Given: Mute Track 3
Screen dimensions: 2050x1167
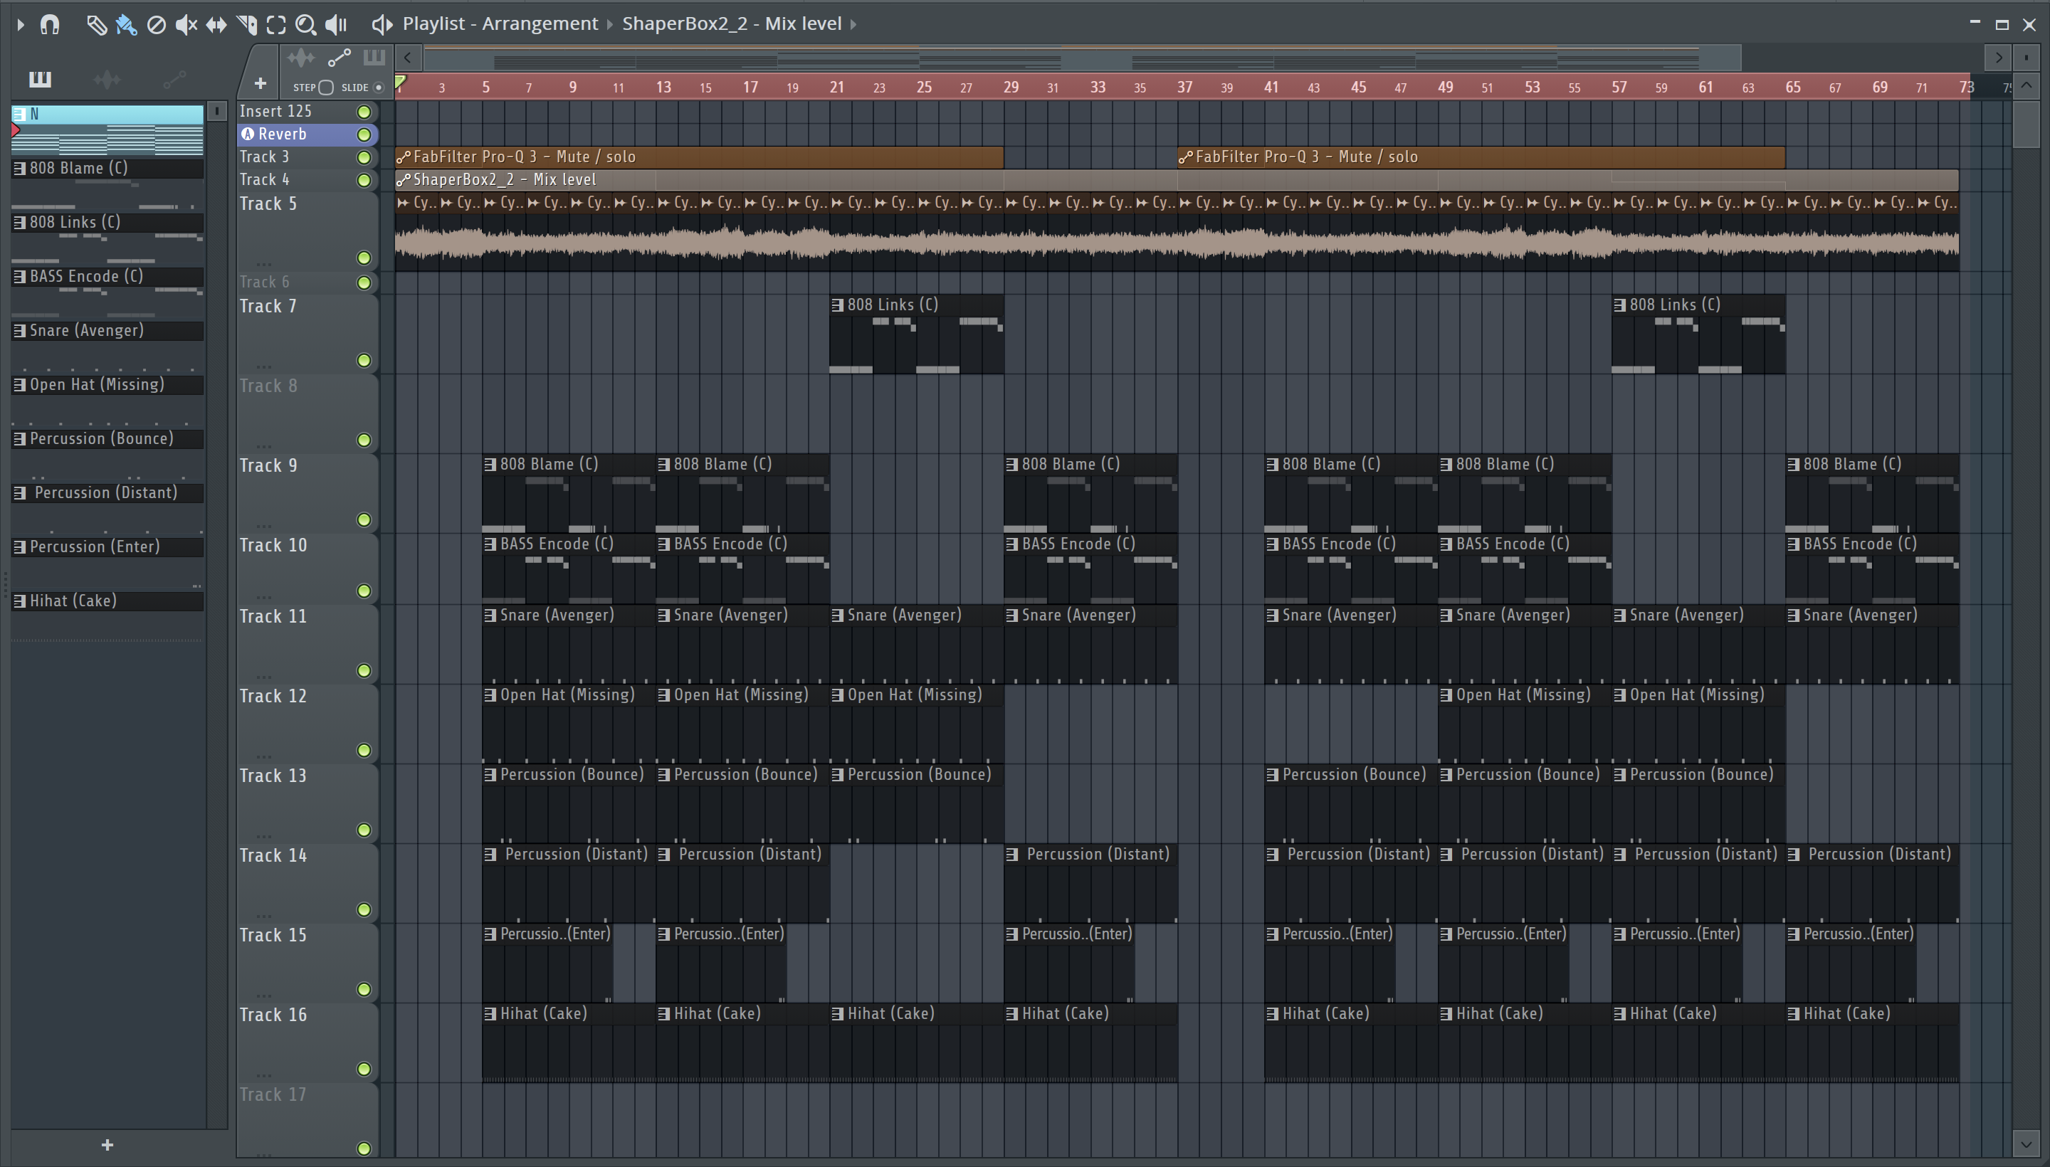Looking at the screenshot, I should tap(364, 158).
